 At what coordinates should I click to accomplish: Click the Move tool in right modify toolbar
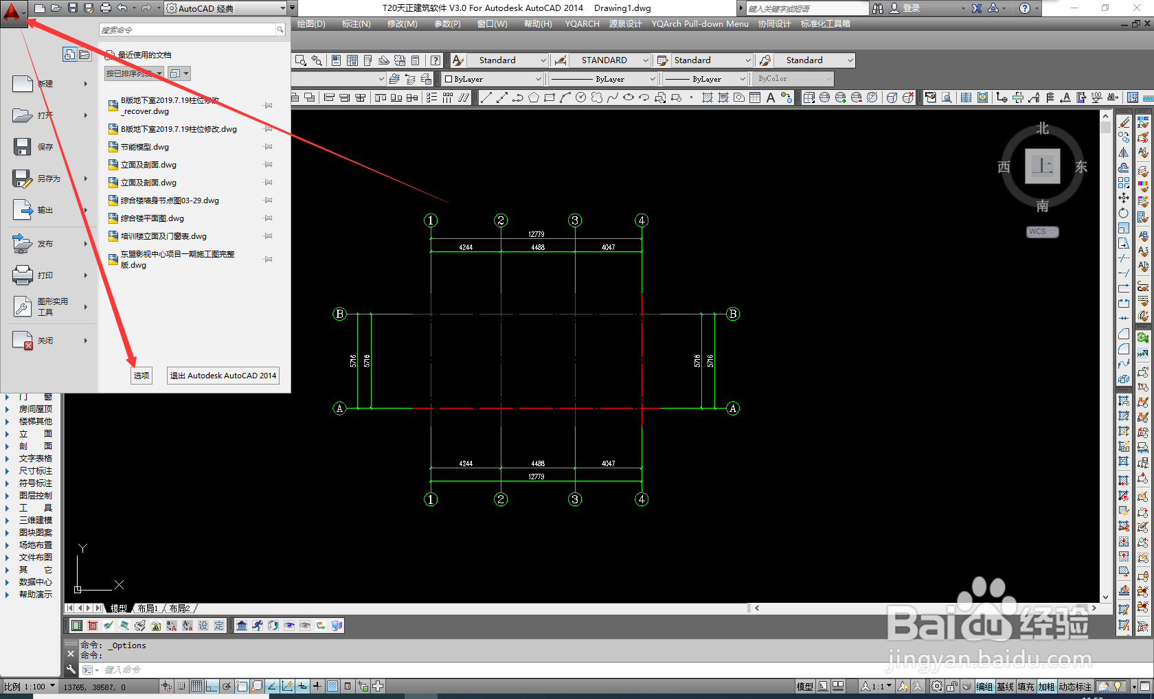point(1124,198)
